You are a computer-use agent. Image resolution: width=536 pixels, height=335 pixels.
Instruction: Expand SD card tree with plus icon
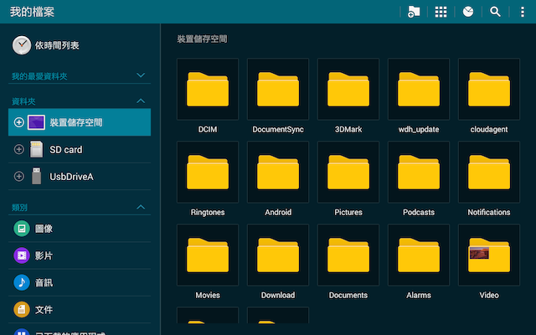click(x=18, y=149)
